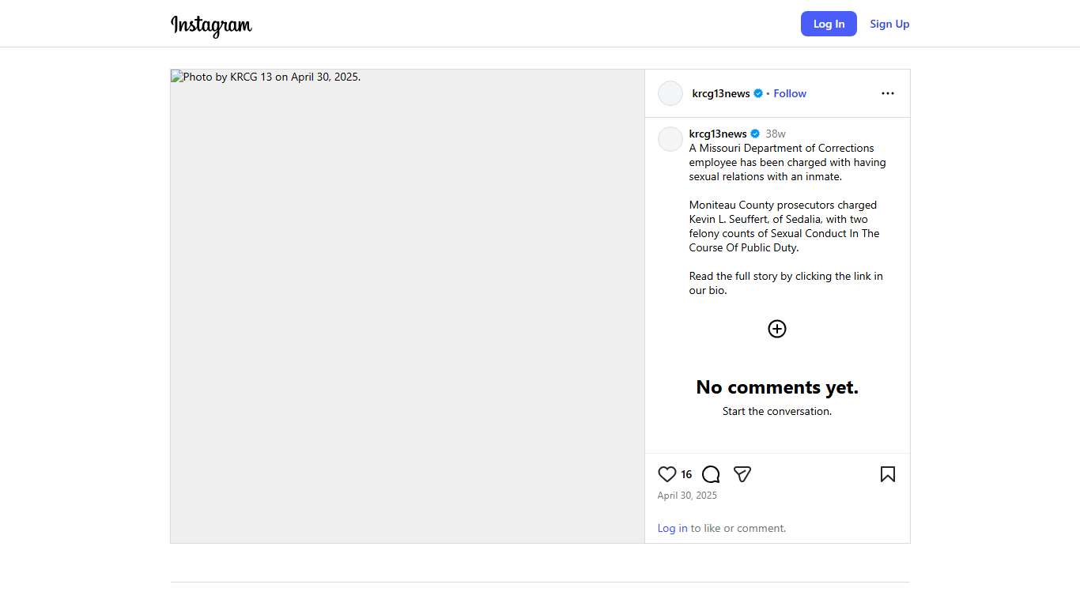Image resolution: width=1080 pixels, height=607 pixels.
Task: Open the Sign Up link
Action: click(x=889, y=24)
